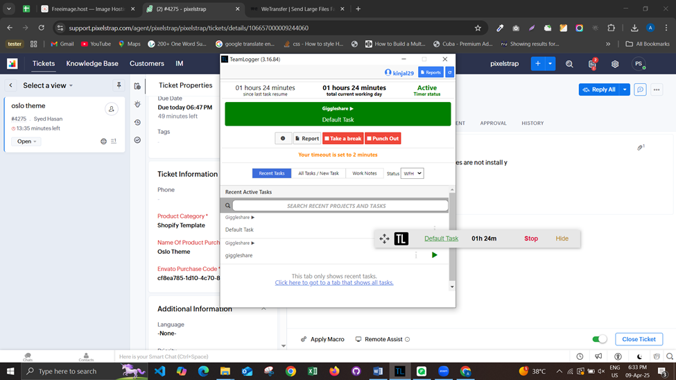Click Take a break button
The width and height of the screenshot is (676, 380).
343,139
